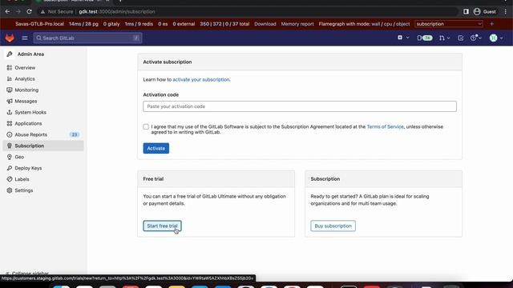
Task: Click the 0 gitaly metric
Action: pos(111,24)
